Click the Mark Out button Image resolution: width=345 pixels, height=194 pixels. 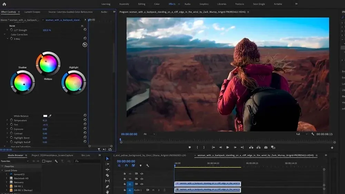(204, 147)
